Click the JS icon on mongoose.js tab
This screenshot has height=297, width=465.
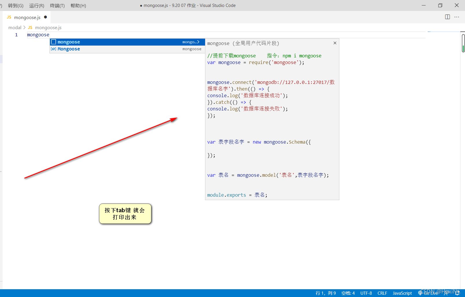point(9,17)
